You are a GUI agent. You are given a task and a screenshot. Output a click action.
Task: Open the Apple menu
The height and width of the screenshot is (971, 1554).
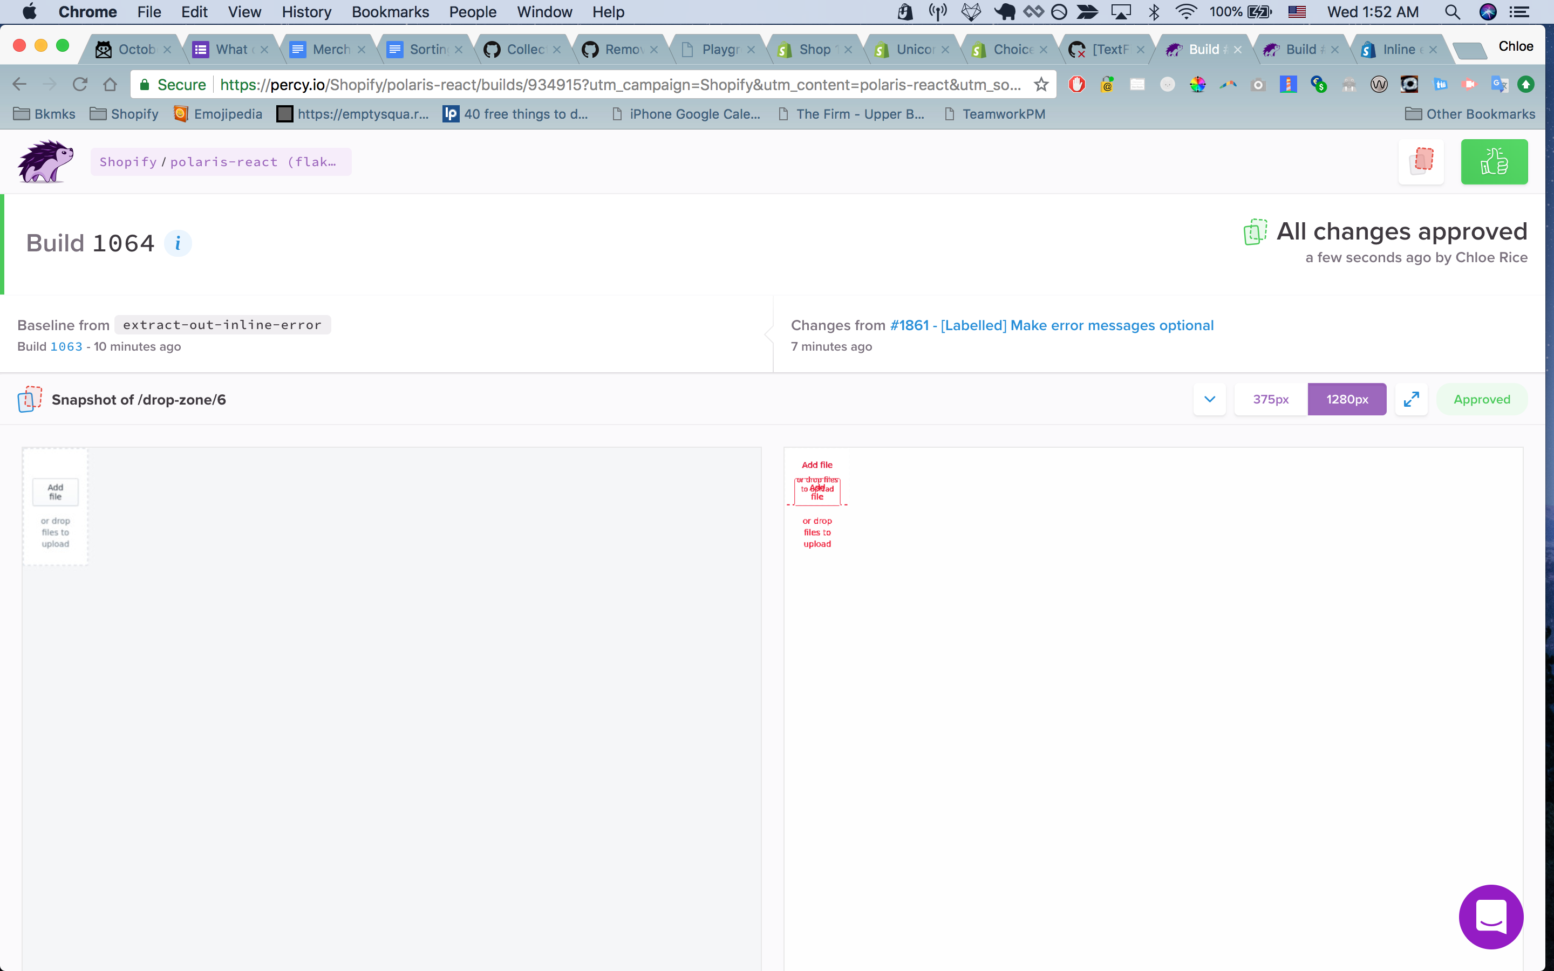click(30, 11)
